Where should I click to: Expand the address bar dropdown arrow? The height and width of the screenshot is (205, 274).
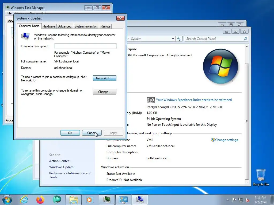173,39
